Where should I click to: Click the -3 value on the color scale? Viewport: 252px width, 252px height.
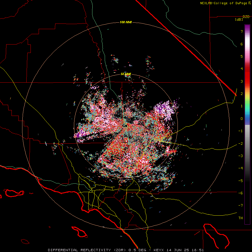[241, 156]
